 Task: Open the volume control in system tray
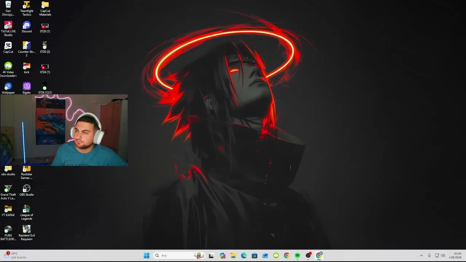tap(443, 255)
